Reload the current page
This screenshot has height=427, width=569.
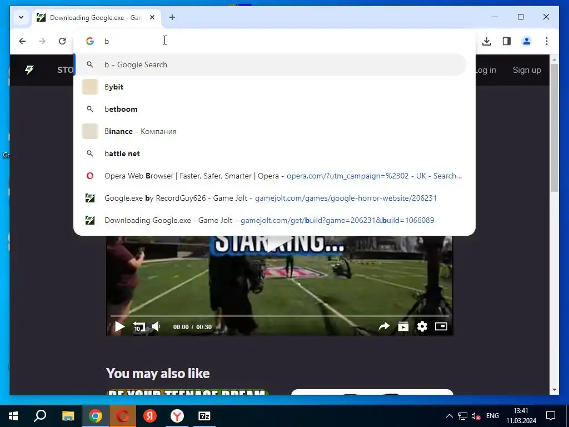(x=62, y=41)
